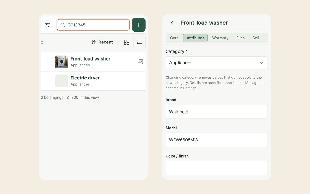Open the filter settings sliders icon
Image resolution: width=310 pixels, height=194 pixels.
click(48, 25)
